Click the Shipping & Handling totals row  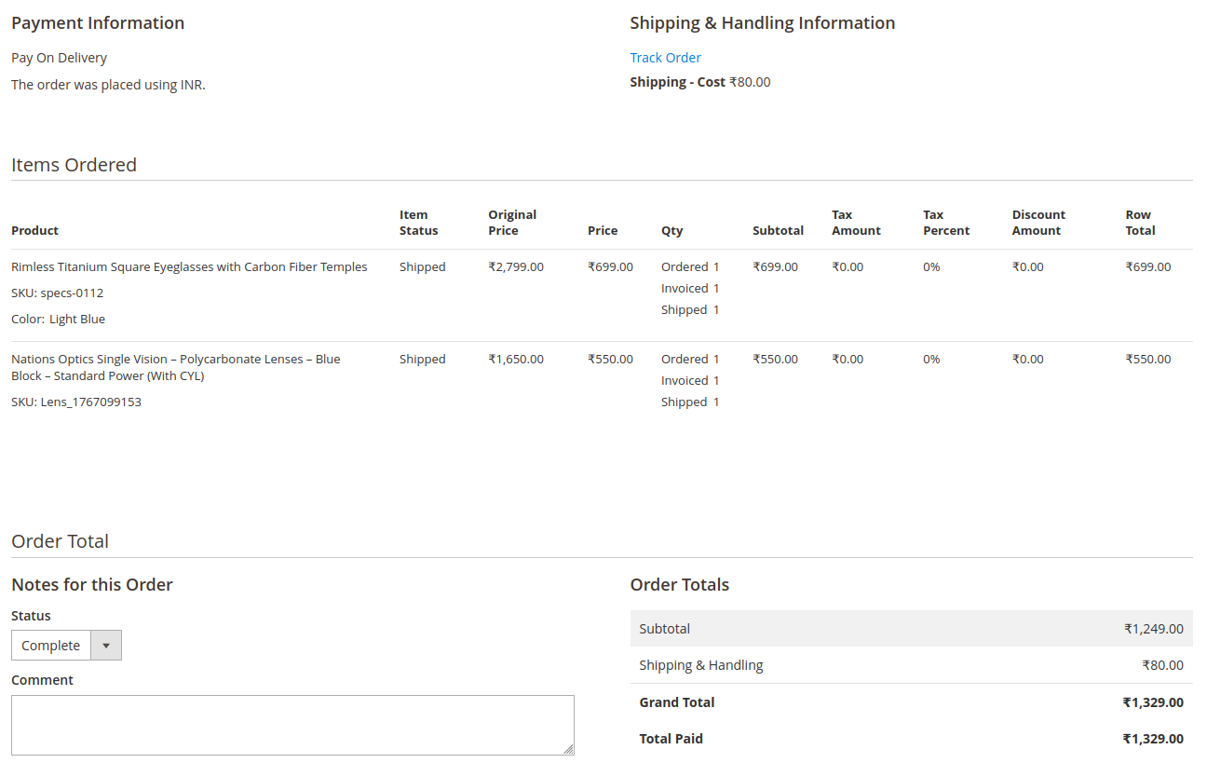pyautogui.click(x=911, y=665)
